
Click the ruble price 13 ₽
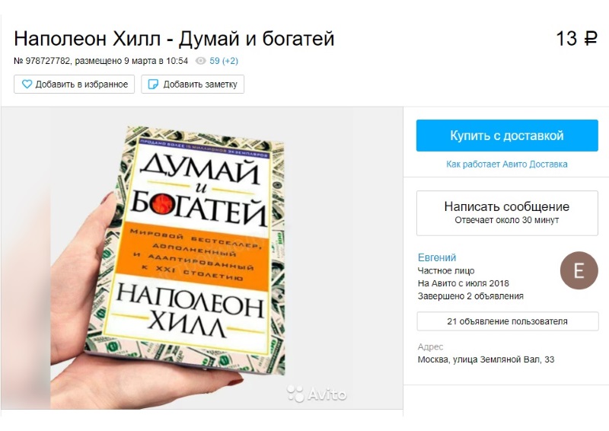tap(576, 39)
